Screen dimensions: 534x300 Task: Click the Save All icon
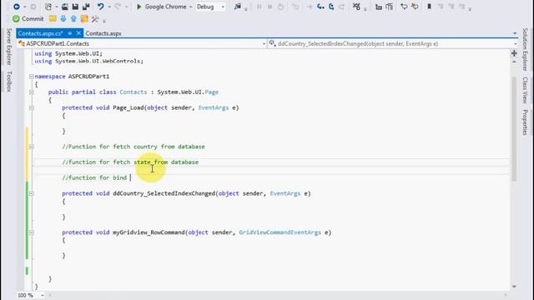(86, 7)
